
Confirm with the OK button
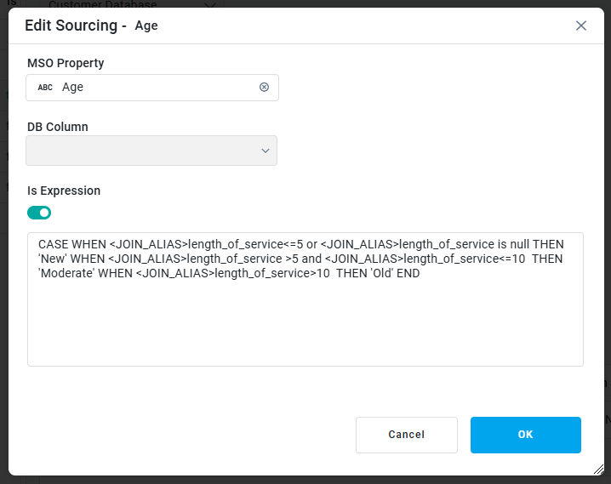(526, 435)
